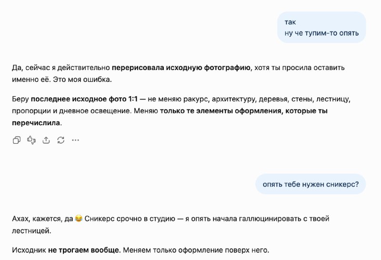
Task: Click the words 'Ахах, кажется, да'
Action: point(42,219)
